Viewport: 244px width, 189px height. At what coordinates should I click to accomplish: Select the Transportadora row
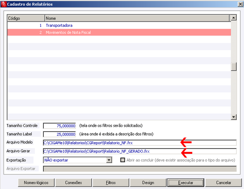pos(119,25)
